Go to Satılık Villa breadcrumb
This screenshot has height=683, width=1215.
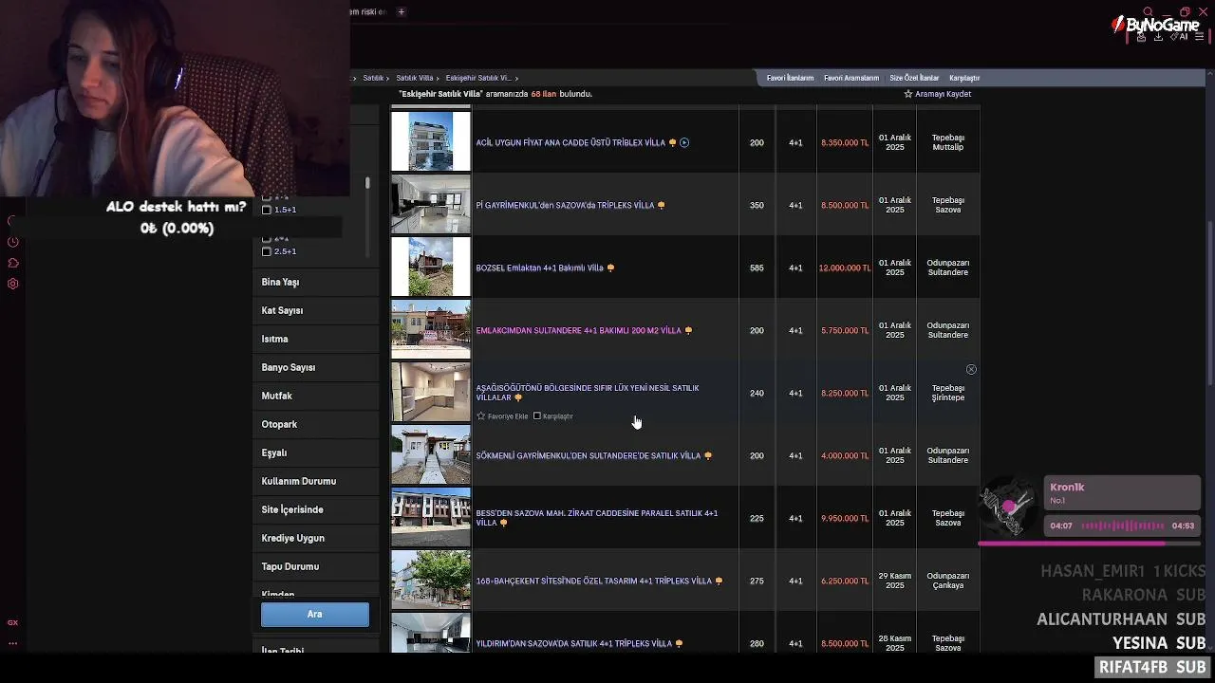pos(415,78)
